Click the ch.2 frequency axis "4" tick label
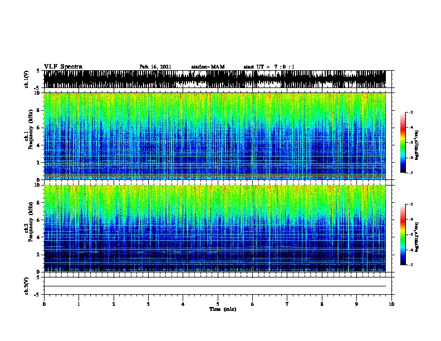Viewport: 441px width, 341px height. [x=38, y=237]
